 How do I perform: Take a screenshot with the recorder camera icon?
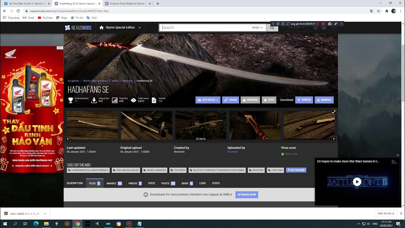330,24
